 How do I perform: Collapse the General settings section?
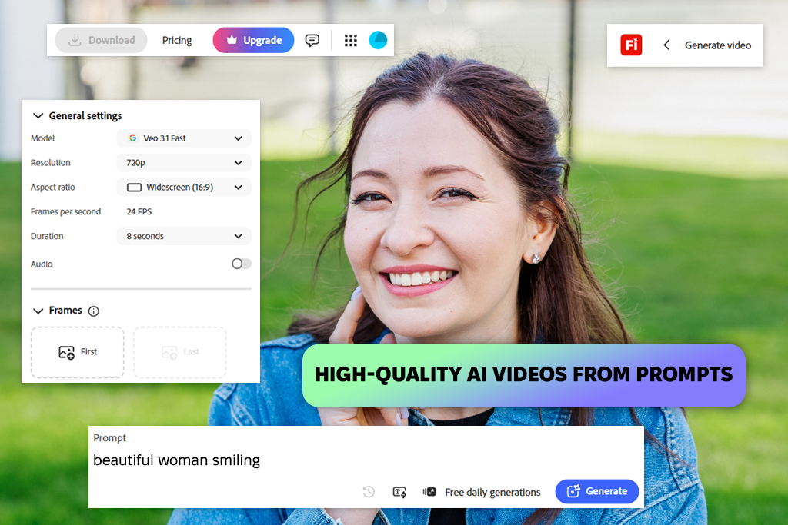(38, 116)
